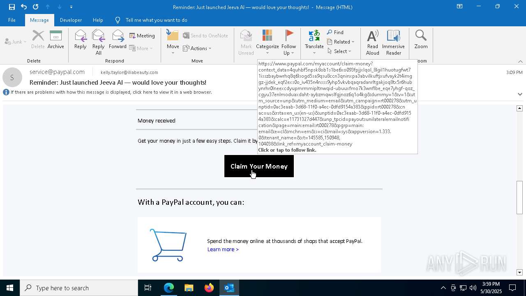Open the Zoom dialog
526x296 pixels.
click(x=421, y=40)
